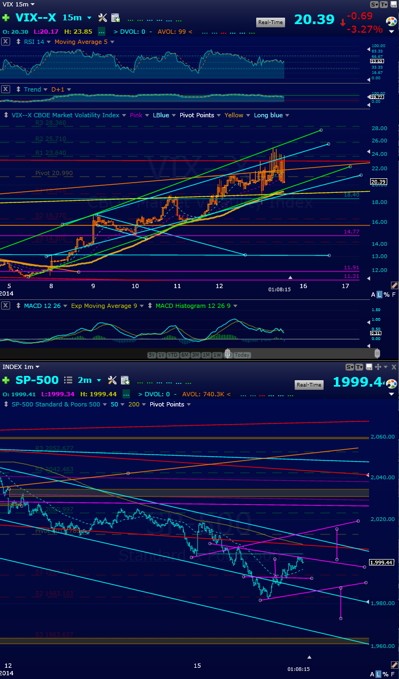399x679 pixels.
Task: Toggle F scale option in VIX chart
Action: click(x=394, y=295)
